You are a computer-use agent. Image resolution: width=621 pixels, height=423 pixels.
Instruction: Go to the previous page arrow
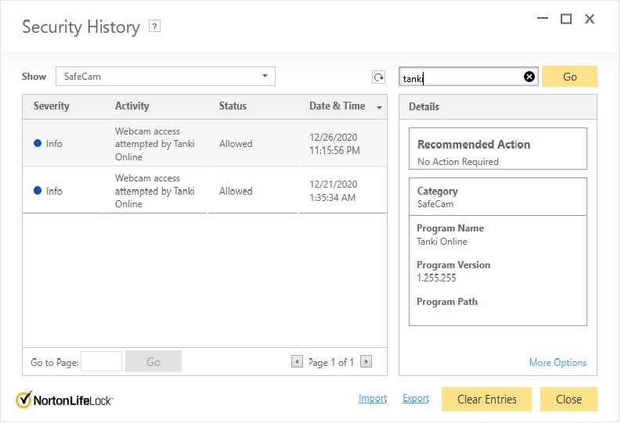[297, 361]
